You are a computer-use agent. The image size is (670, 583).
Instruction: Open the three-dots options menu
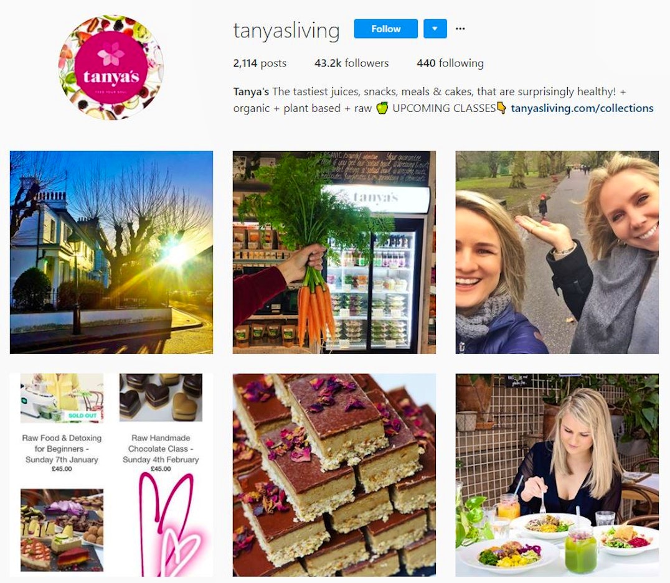[x=460, y=29]
